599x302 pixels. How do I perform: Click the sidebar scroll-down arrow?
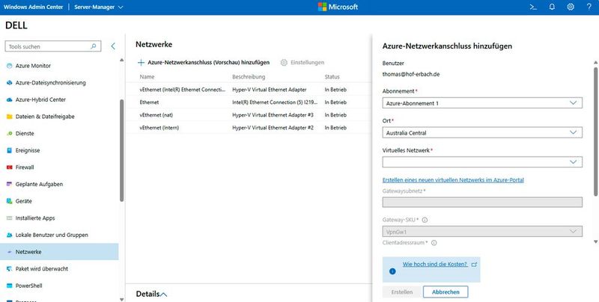[x=122, y=299]
